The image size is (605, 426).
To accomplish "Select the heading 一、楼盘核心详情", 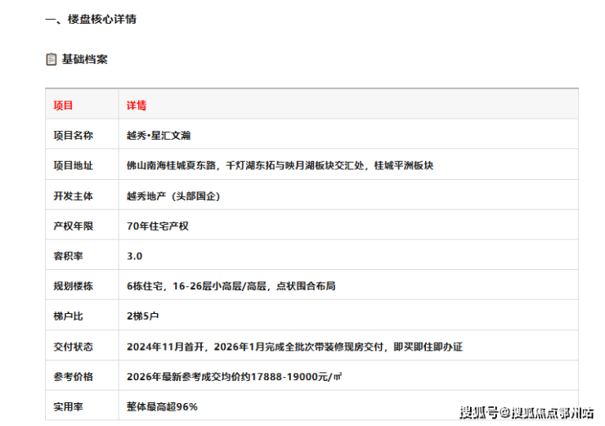I will coord(91,19).
